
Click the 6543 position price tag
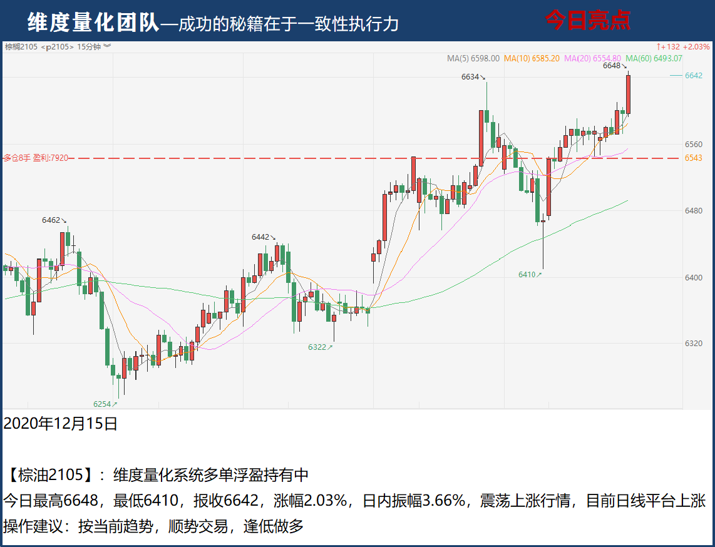(693, 158)
